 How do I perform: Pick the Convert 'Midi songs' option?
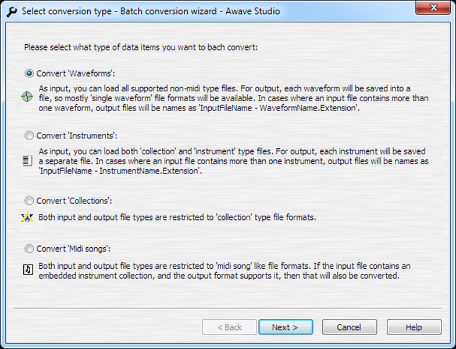point(29,248)
